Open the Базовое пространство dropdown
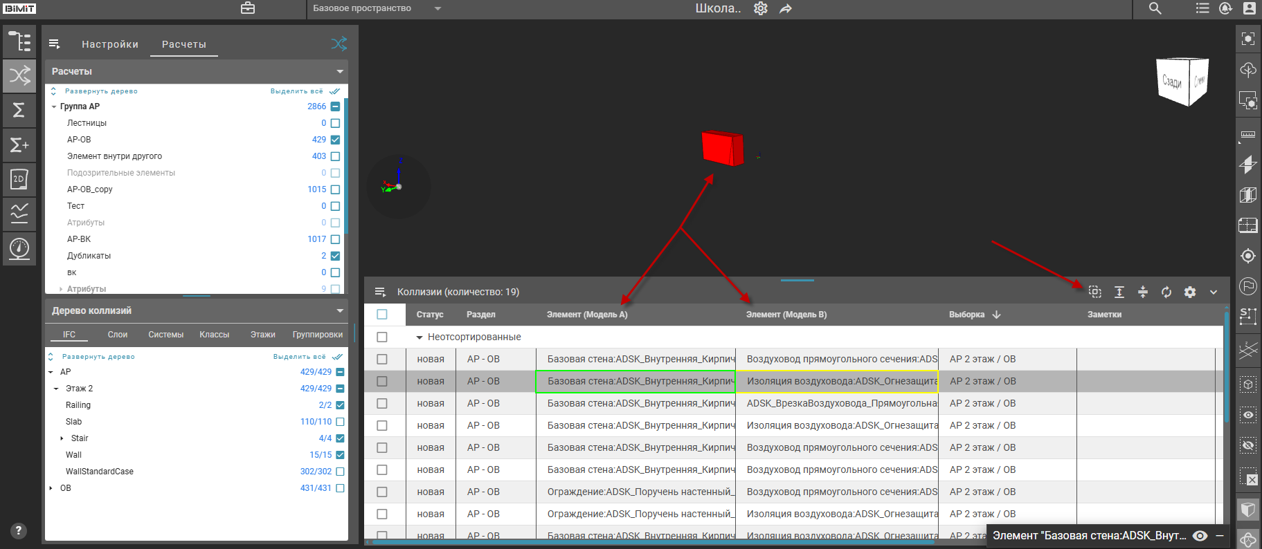This screenshot has height=549, width=1262. pyautogui.click(x=438, y=9)
